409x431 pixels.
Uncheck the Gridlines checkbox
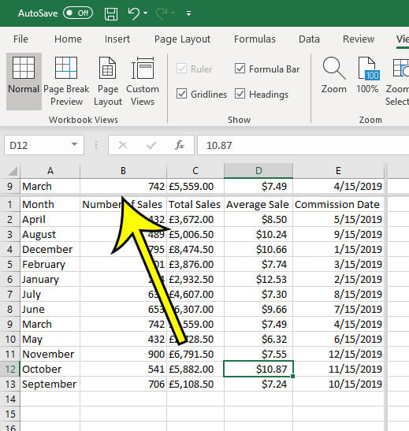pos(181,94)
